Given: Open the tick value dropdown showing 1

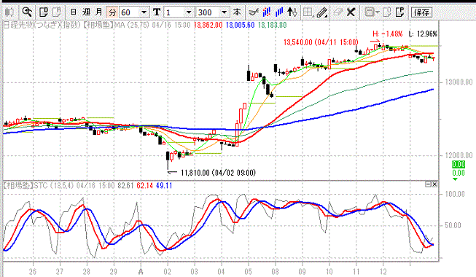Looking at the screenshot, I should (x=189, y=12).
